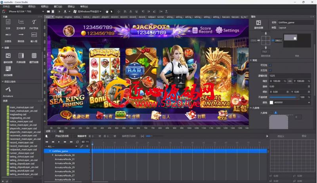Image resolution: width=317 pixels, height=183 pixels.
Task: Select the 基础容器 basic container widget
Action: pyautogui.click(x=8, y=55)
